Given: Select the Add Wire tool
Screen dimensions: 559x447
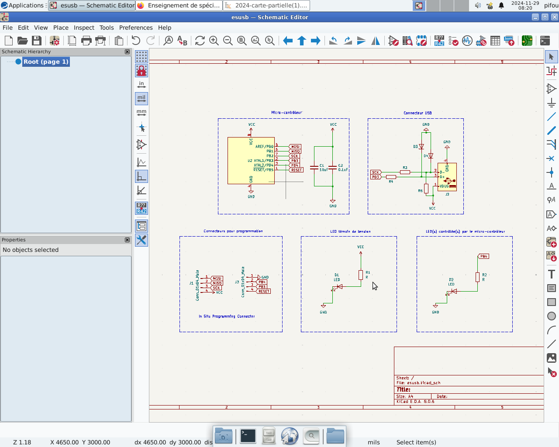Looking at the screenshot, I should pyautogui.click(x=552, y=117).
